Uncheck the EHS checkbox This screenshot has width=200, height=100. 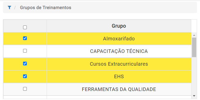[x=25, y=76]
